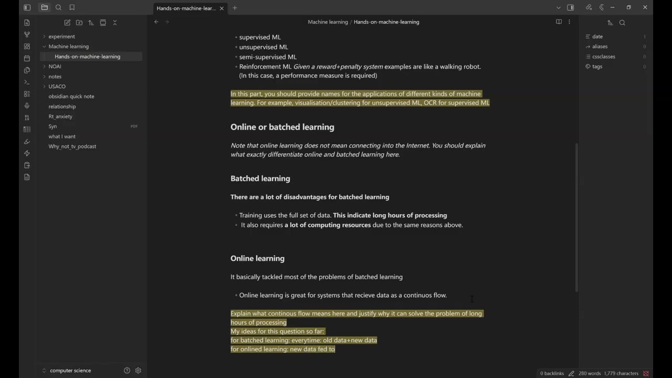Click the binary digits ribbon icon
672x378 pixels.
coord(27,118)
